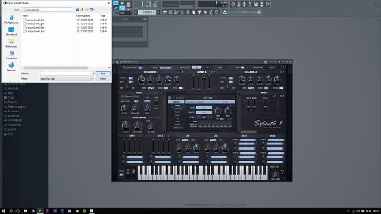The height and width of the screenshot is (214, 381).
Task: Click the circular power-style icon in FL toolbar
Action: coord(233,4)
